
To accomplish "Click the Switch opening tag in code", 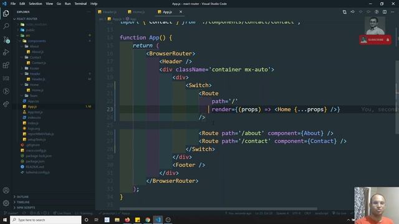I will [x=199, y=85].
